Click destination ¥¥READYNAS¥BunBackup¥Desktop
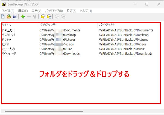The height and width of the screenshot is (115, 164). click(x=124, y=35)
